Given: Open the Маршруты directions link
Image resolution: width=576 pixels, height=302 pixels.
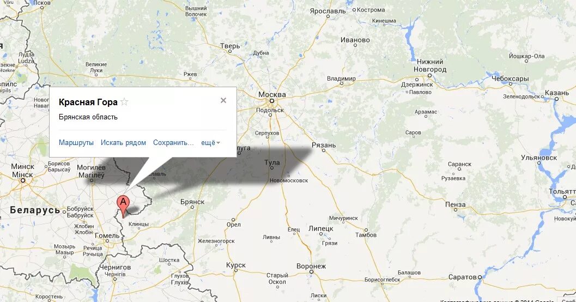Looking at the screenshot, I should [x=76, y=142].
